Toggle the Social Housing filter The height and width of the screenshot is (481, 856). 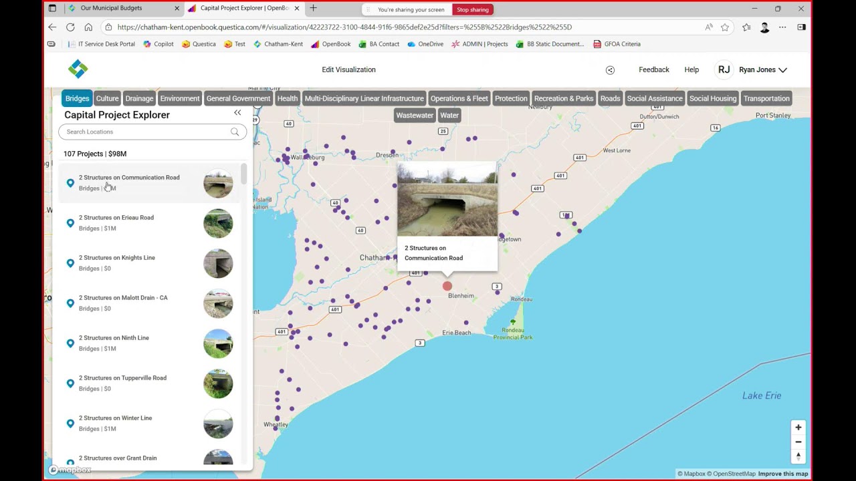(x=713, y=98)
